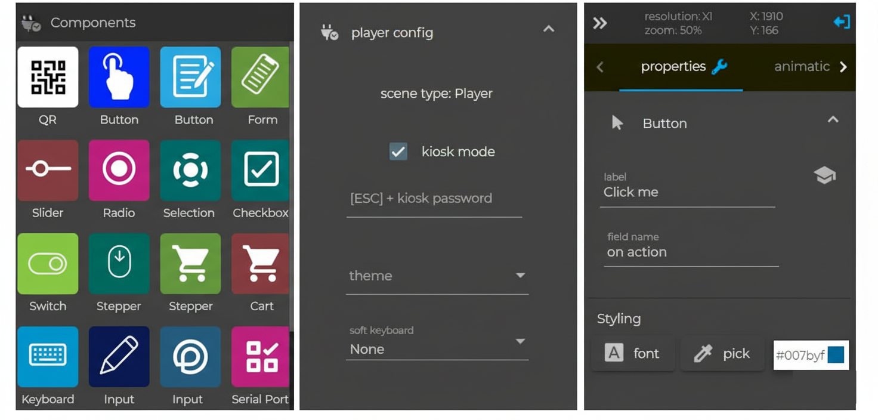Disable the kiosk mode checkbox
Screen dimensions: 878x420
pyautogui.click(x=398, y=152)
